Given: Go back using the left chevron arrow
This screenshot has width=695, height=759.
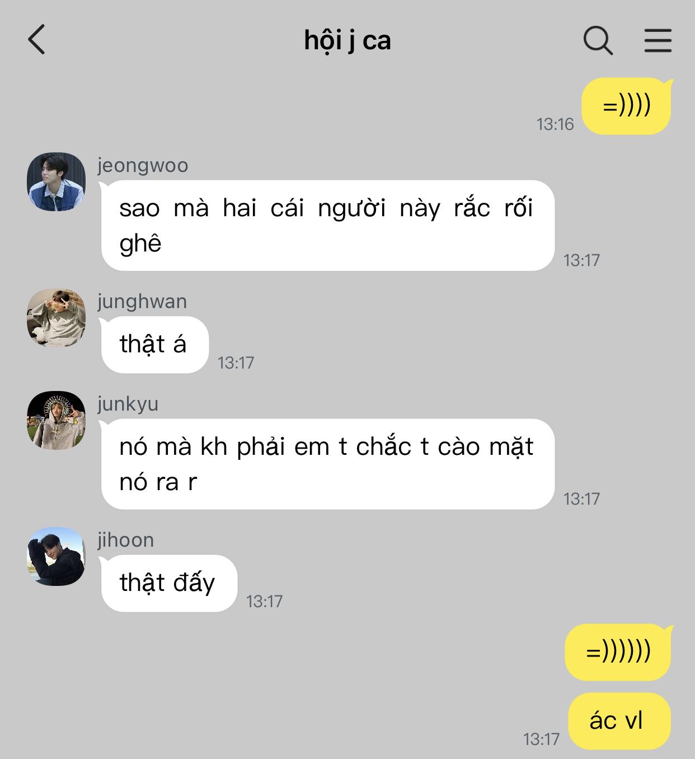Looking at the screenshot, I should [x=36, y=40].
